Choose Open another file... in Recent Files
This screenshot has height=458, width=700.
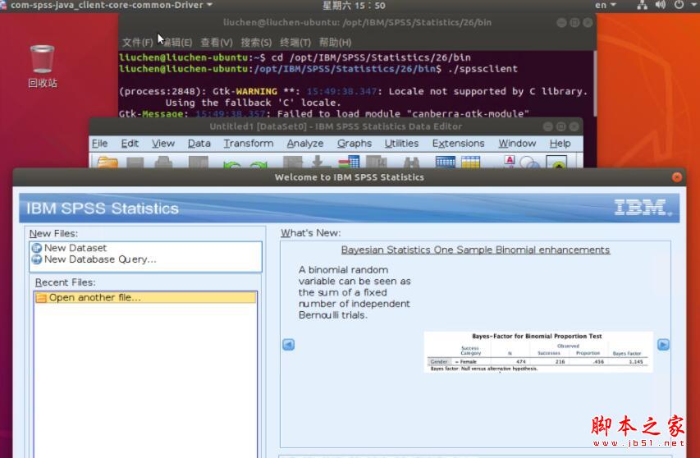[145, 297]
